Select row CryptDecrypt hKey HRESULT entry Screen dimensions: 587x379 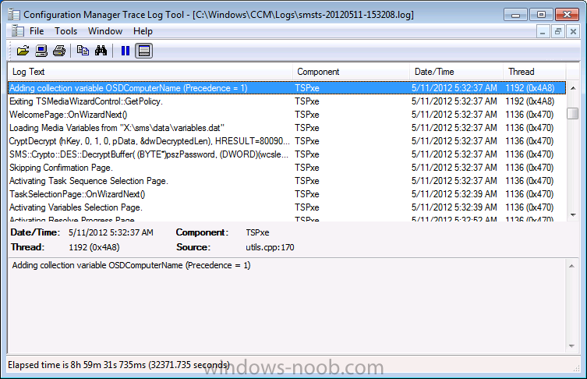click(x=287, y=141)
